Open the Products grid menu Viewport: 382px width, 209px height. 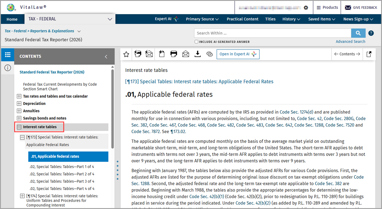pos(327,7)
